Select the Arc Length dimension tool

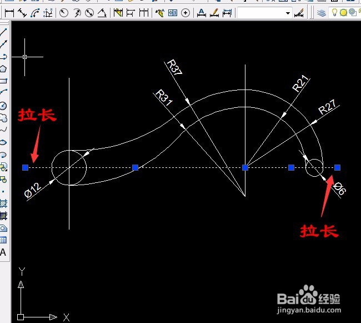(x=35, y=13)
